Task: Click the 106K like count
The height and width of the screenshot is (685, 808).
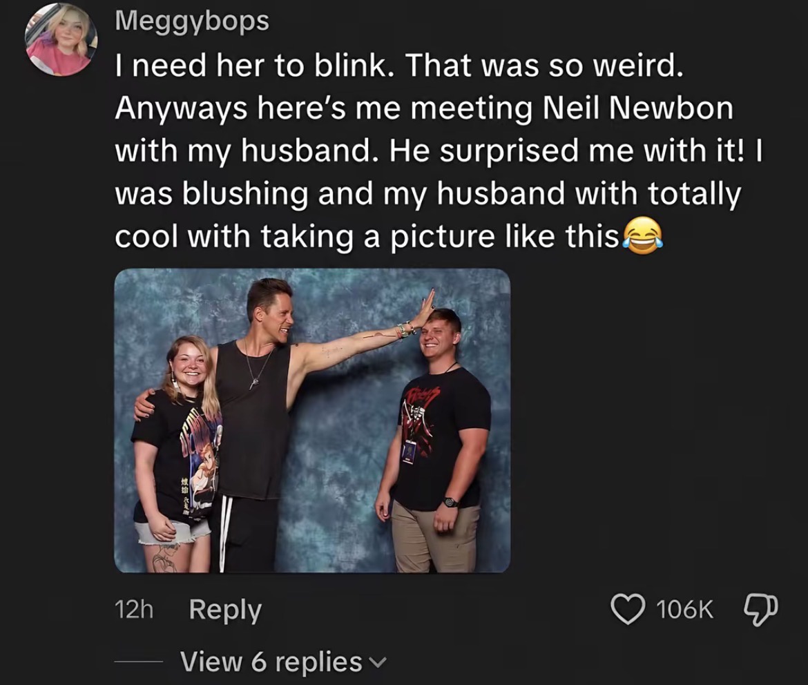Action: tap(685, 610)
